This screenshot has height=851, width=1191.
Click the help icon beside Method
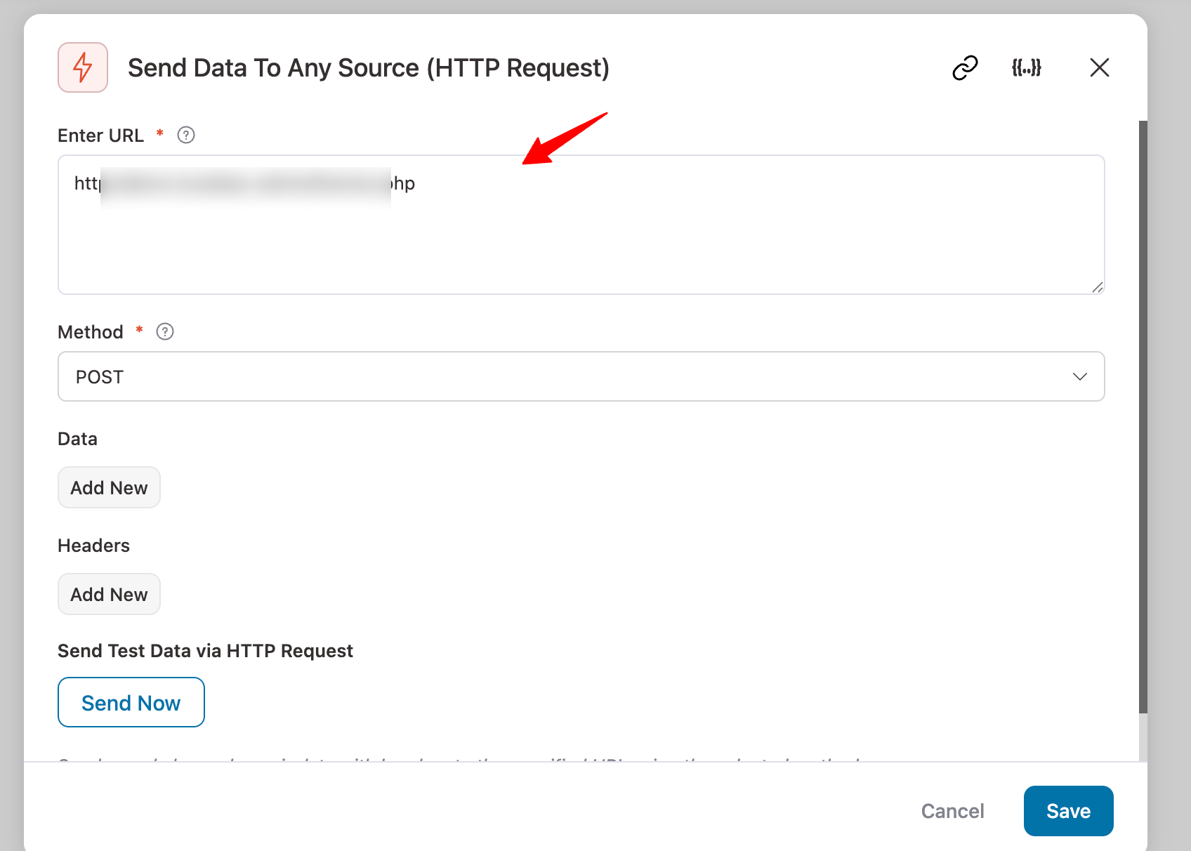coord(165,331)
